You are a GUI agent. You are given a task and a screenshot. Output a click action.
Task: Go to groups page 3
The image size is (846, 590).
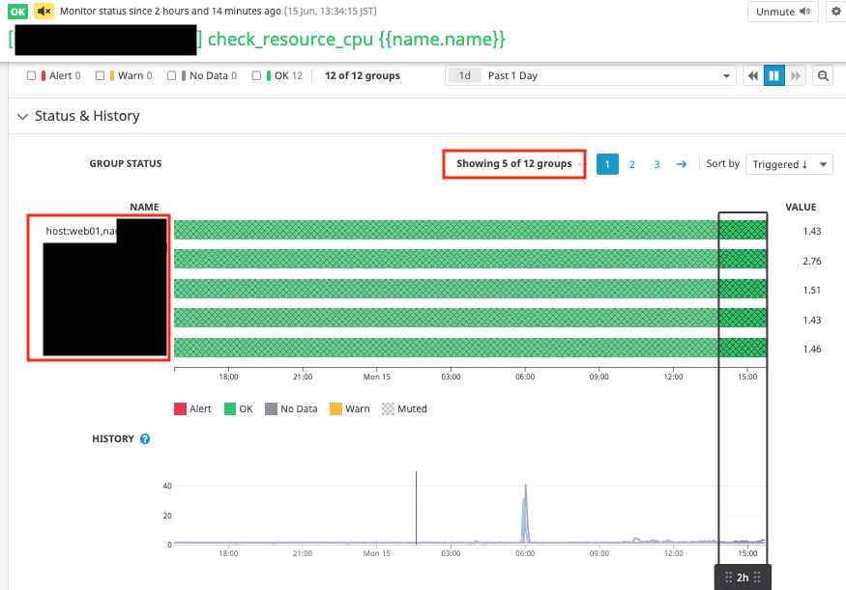656,164
